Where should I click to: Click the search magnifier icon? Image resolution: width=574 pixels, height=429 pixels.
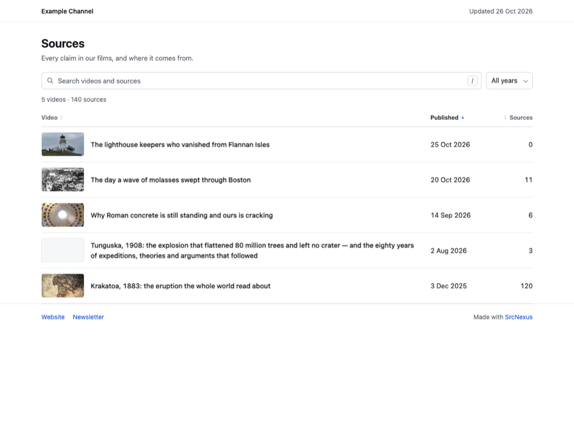[x=50, y=81]
